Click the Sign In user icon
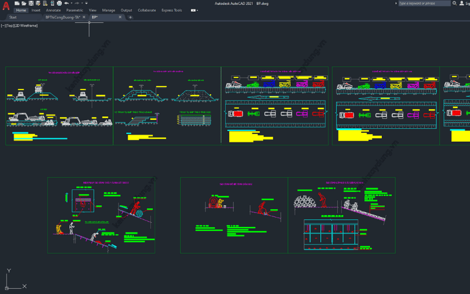470x294 pixels. [x=462, y=3]
